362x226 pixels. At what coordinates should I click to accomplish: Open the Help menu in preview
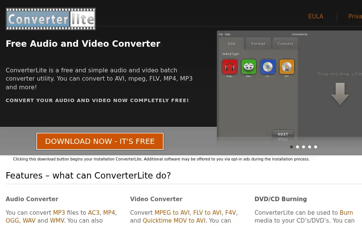point(227,34)
